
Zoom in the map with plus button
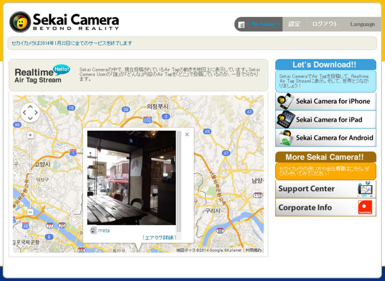click(30, 135)
